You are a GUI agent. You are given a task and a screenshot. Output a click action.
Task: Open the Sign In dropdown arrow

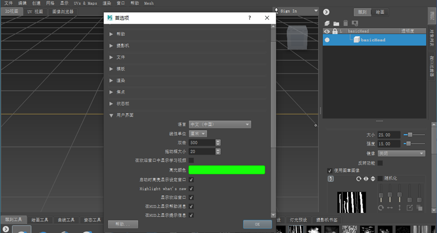pyautogui.click(x=316, y=11)
